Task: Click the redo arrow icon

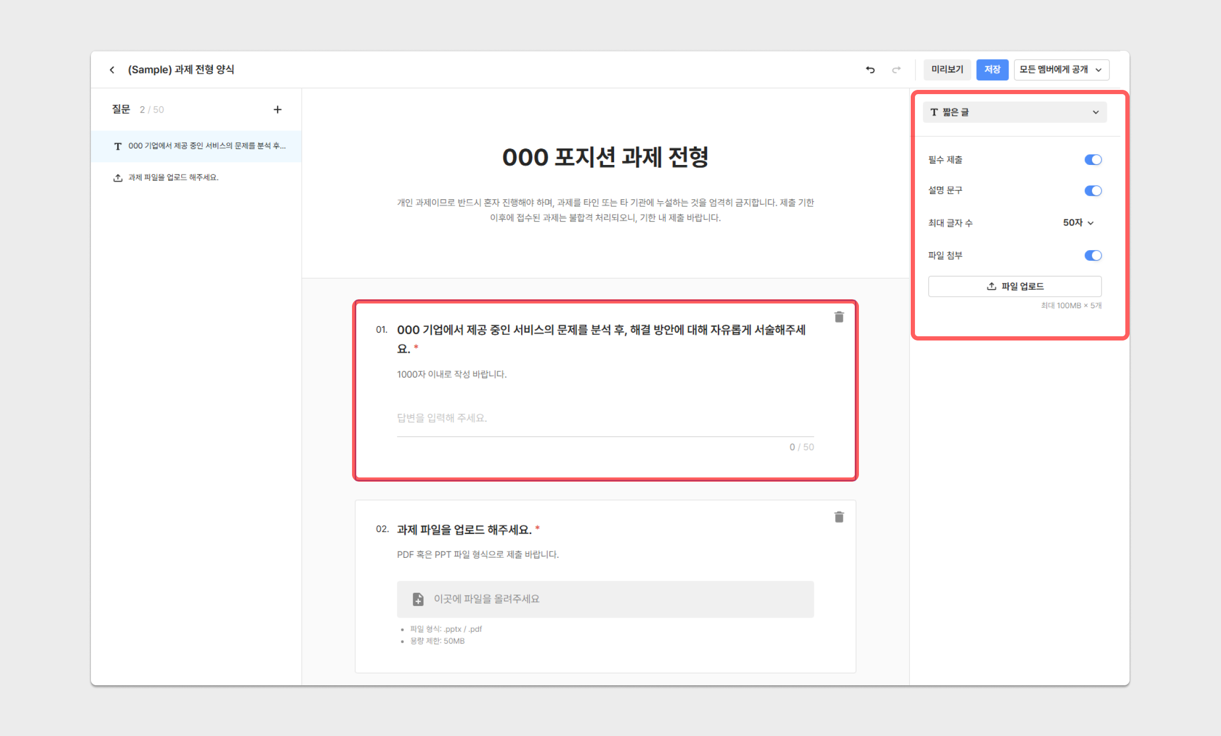Action: [x=896, y=70]
